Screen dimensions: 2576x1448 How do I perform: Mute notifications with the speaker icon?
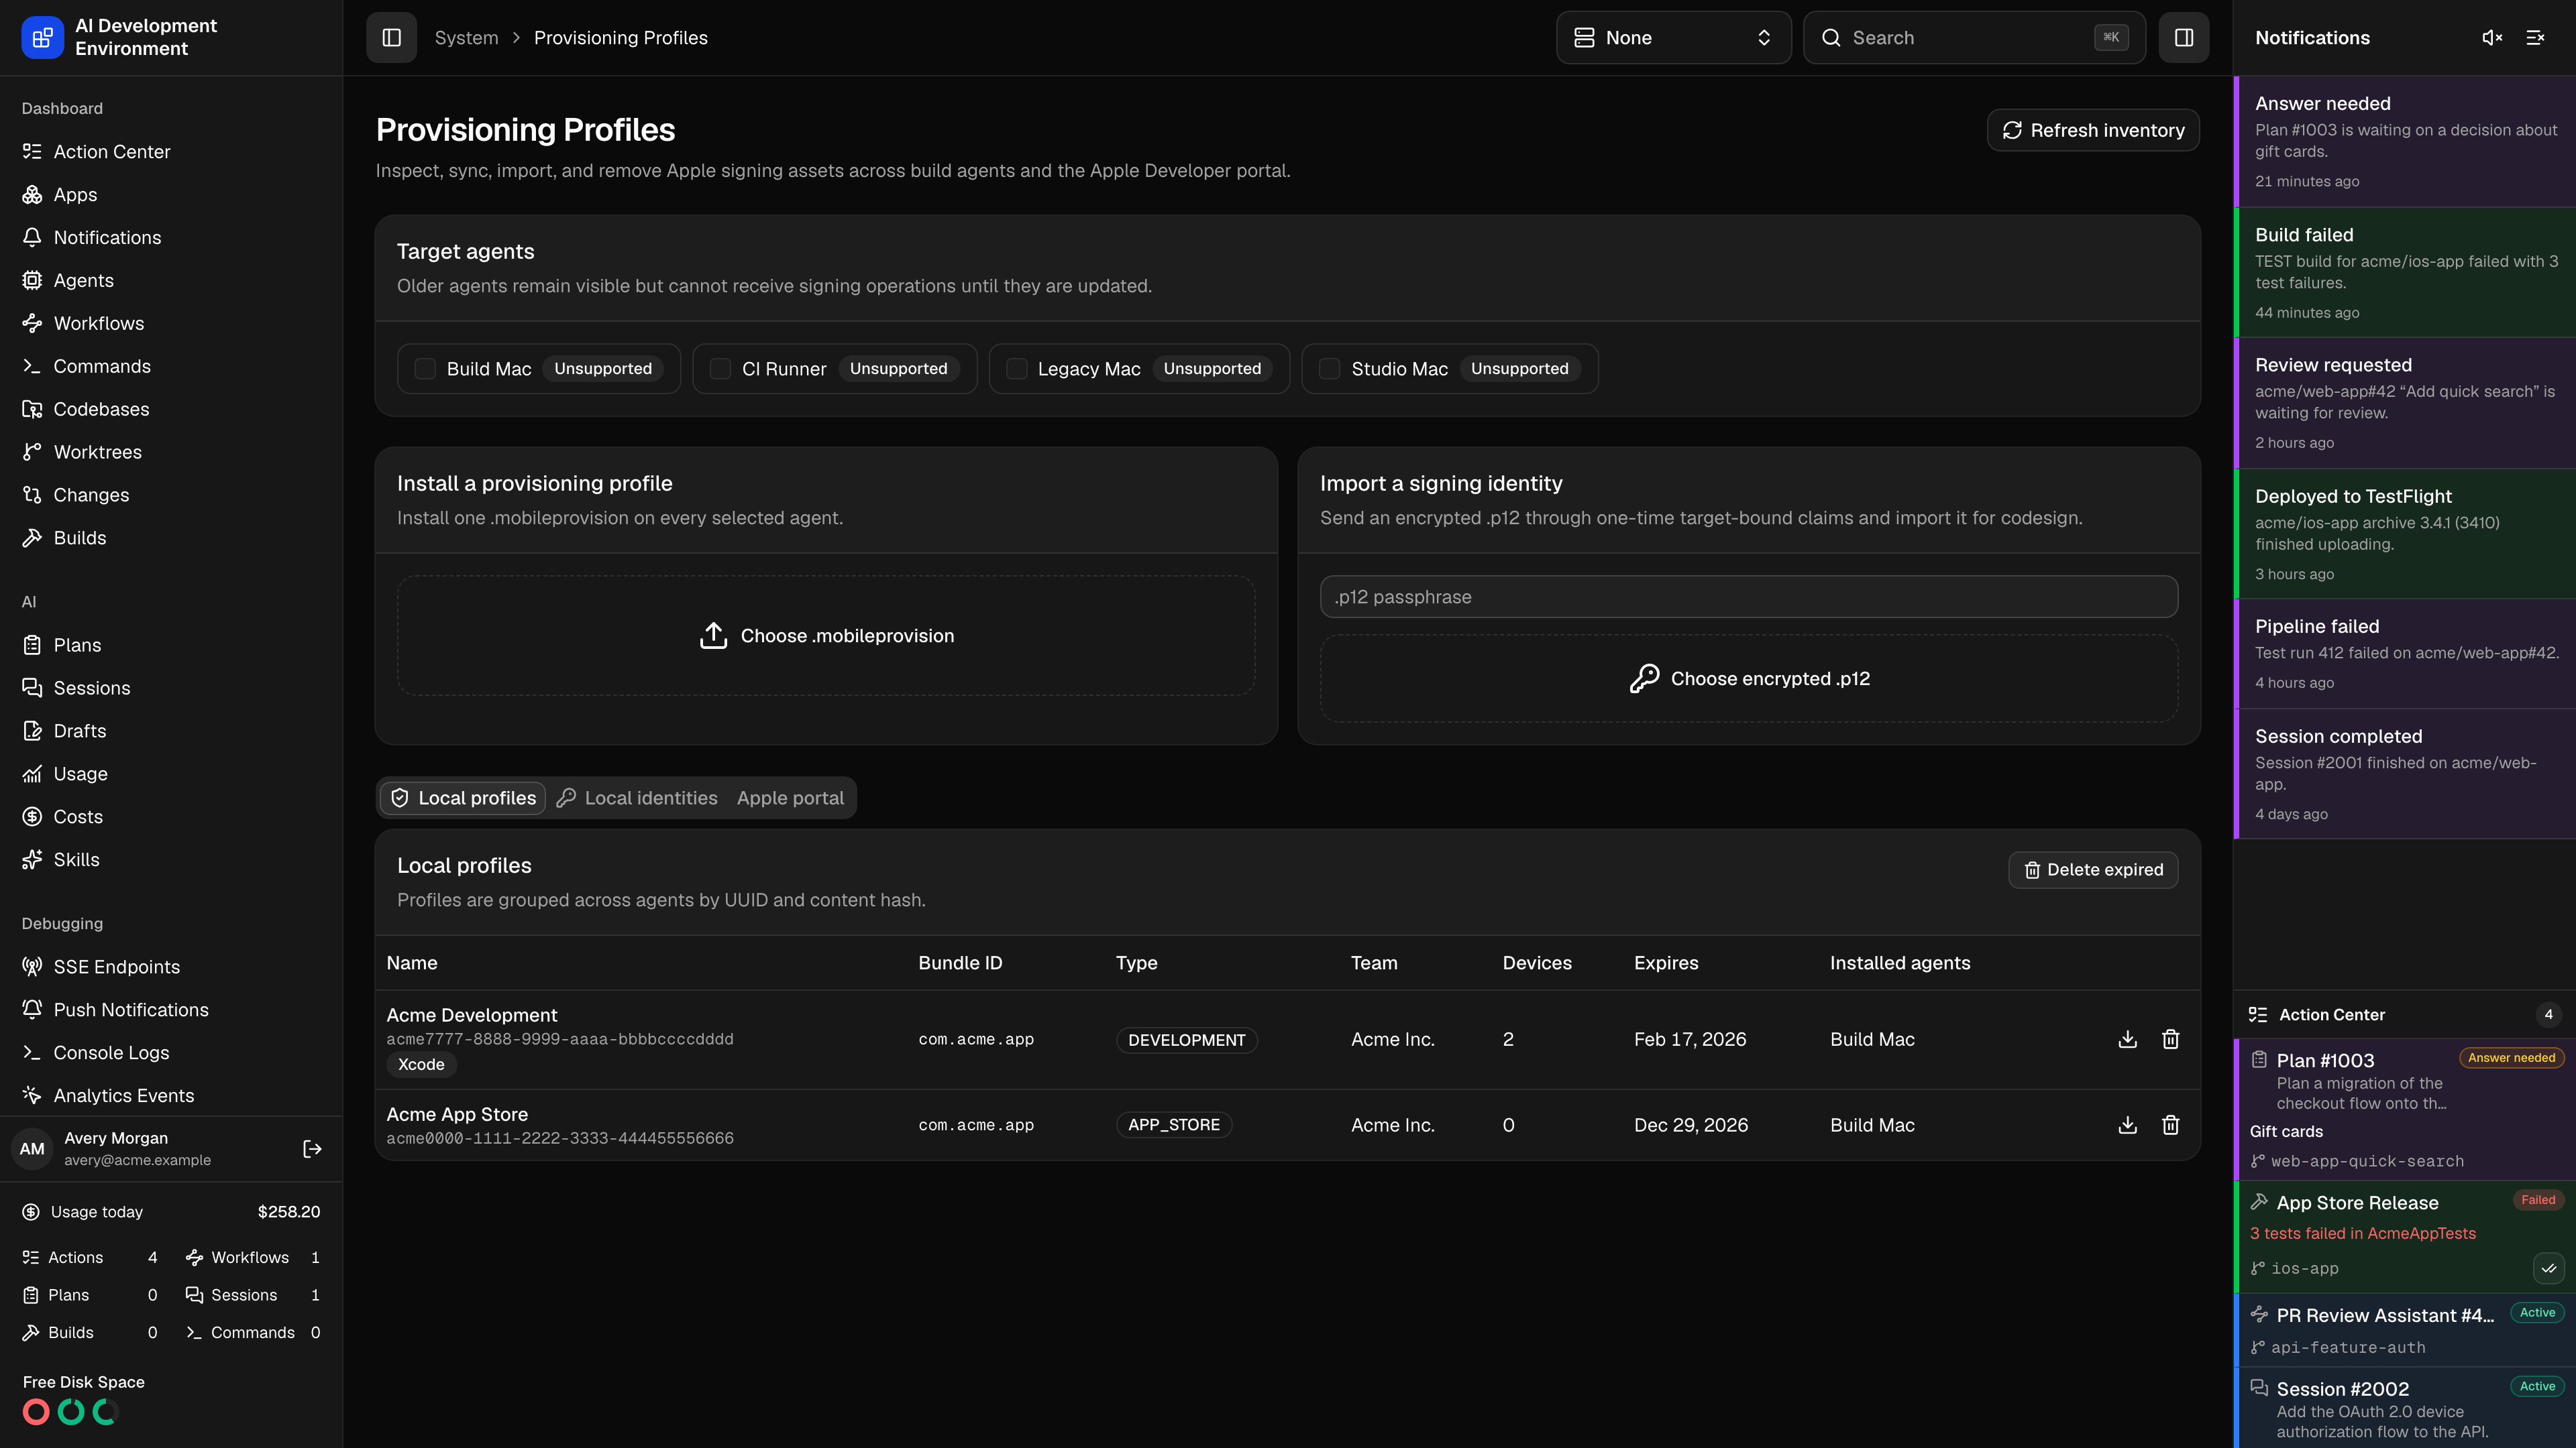pos(2492,38)
